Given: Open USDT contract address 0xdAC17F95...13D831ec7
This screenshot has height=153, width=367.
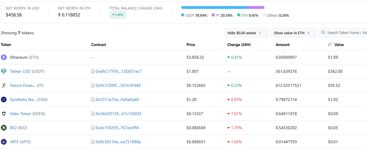Looking at the screenshot, I should tap(119, 71).
